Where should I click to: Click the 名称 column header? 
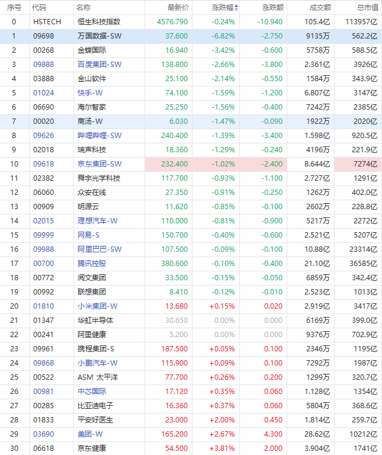84,8
